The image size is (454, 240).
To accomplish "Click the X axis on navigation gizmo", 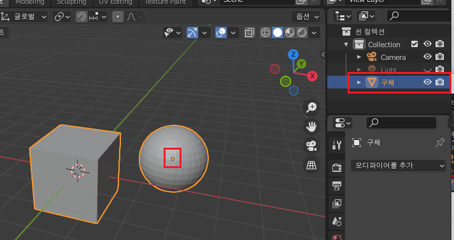I will coord(312,76).
